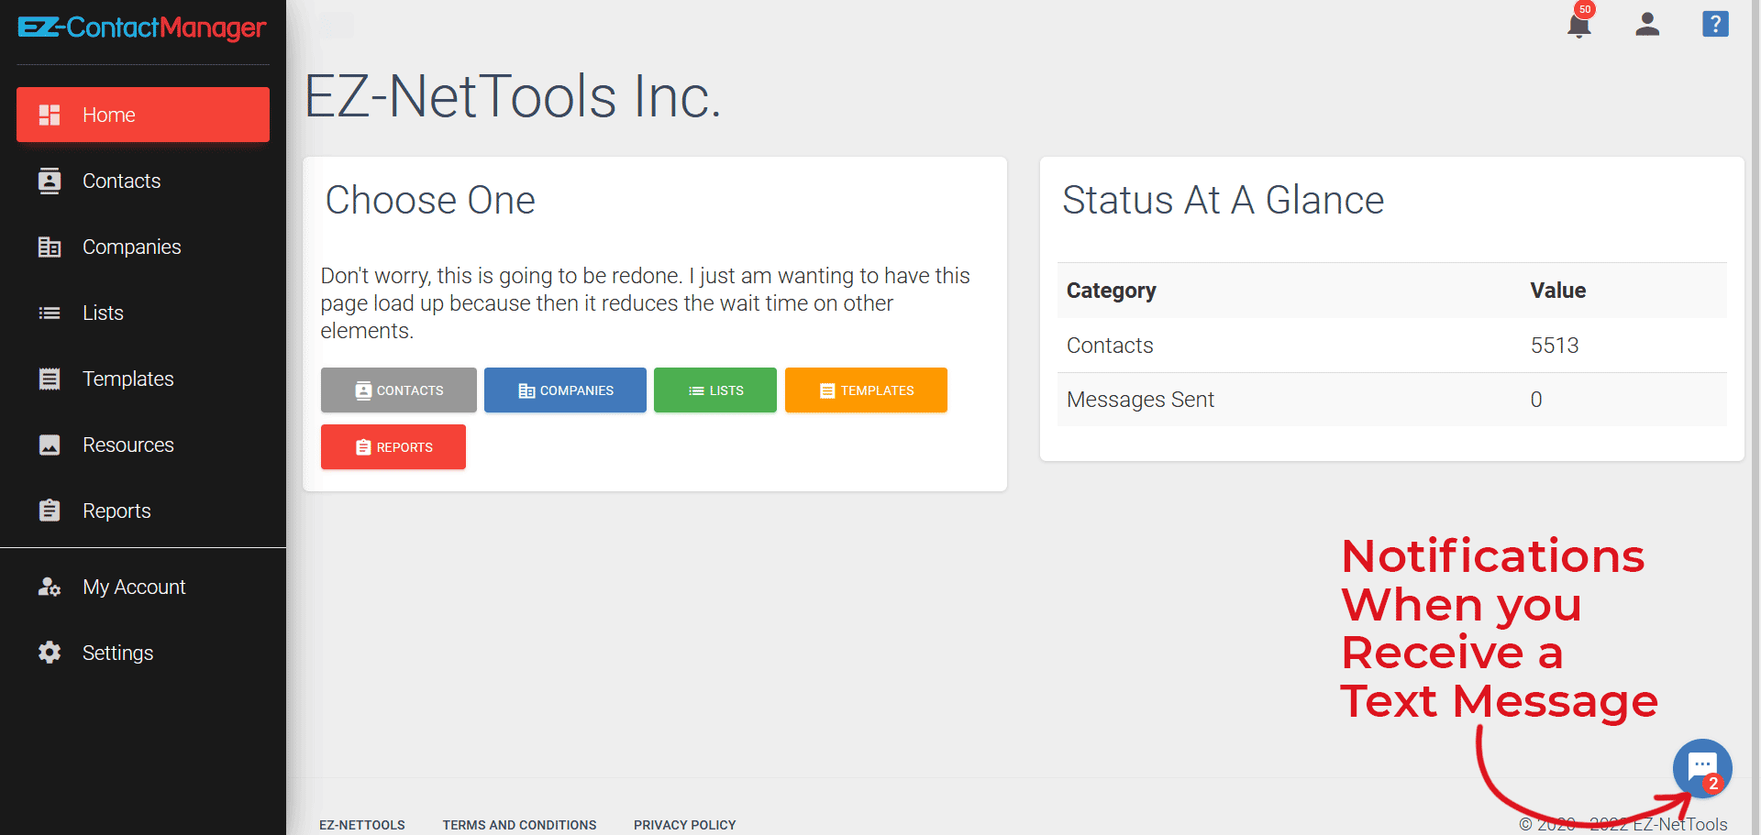Open Reports label in the sidebar
Image resolution: width=1761 pixels, height=835 pixels.
(x=116, y=511)
